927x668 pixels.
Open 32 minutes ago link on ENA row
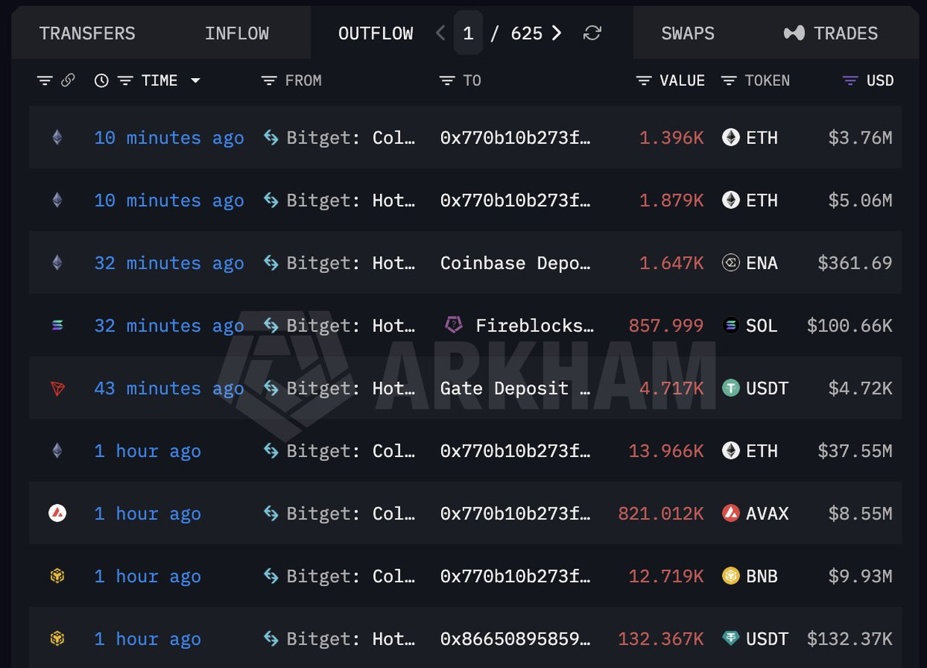169,263
